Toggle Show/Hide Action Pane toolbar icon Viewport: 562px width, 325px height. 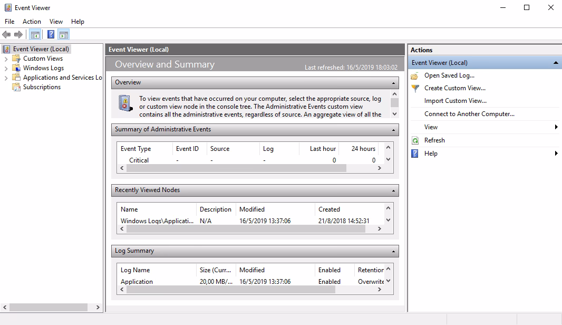tap(63, 34)
